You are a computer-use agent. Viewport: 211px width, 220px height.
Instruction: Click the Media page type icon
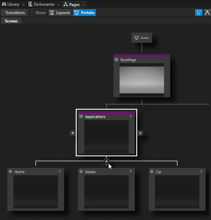(81, 172)
